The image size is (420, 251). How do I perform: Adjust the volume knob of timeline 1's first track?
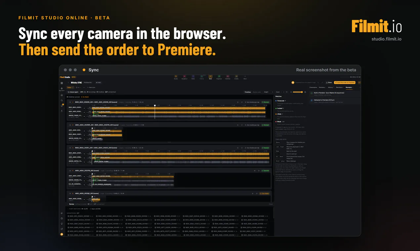[90, 108]
